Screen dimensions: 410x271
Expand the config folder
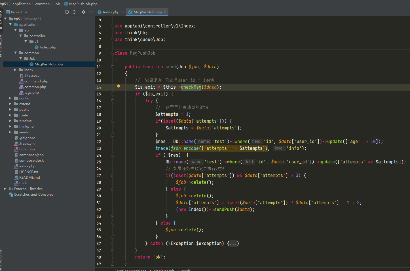(10, 98)
